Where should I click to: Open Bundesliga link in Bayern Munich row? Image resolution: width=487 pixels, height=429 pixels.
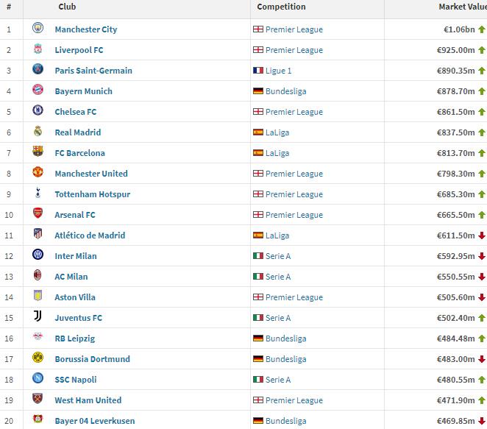[285, 91]
